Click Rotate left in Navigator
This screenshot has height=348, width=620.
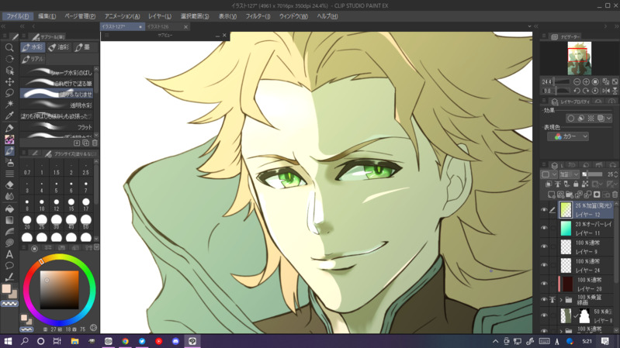coord(577,91)
